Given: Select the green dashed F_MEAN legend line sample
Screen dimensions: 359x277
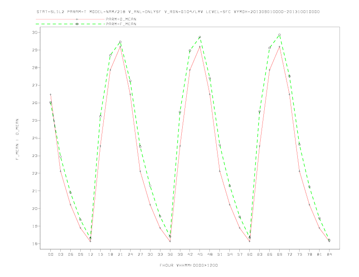Looking at the screenshot, I should (x=70, y=24).
